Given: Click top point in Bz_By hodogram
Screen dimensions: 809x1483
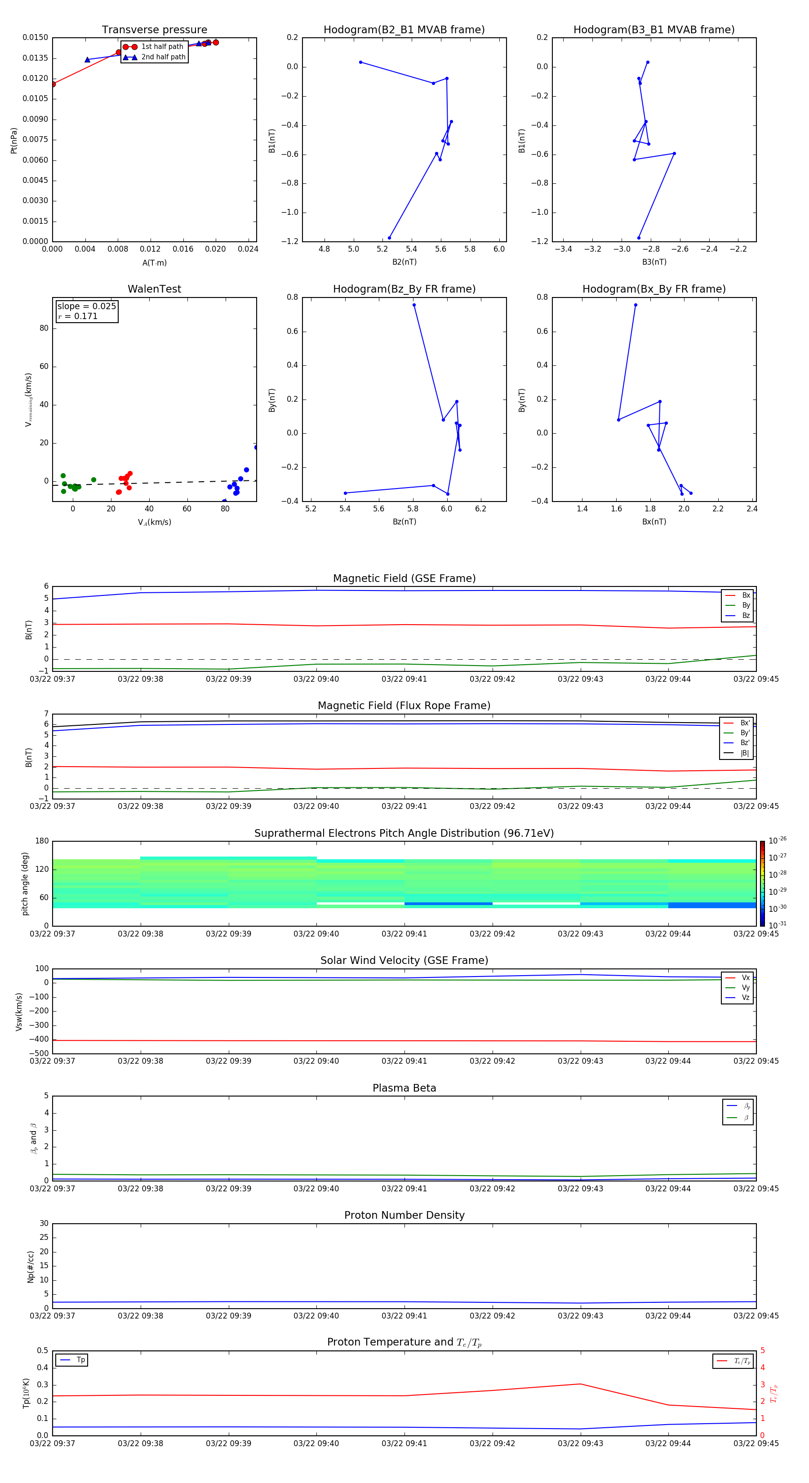Looking at the screenshot, I should pyautogui.click(x=414, y=305).
